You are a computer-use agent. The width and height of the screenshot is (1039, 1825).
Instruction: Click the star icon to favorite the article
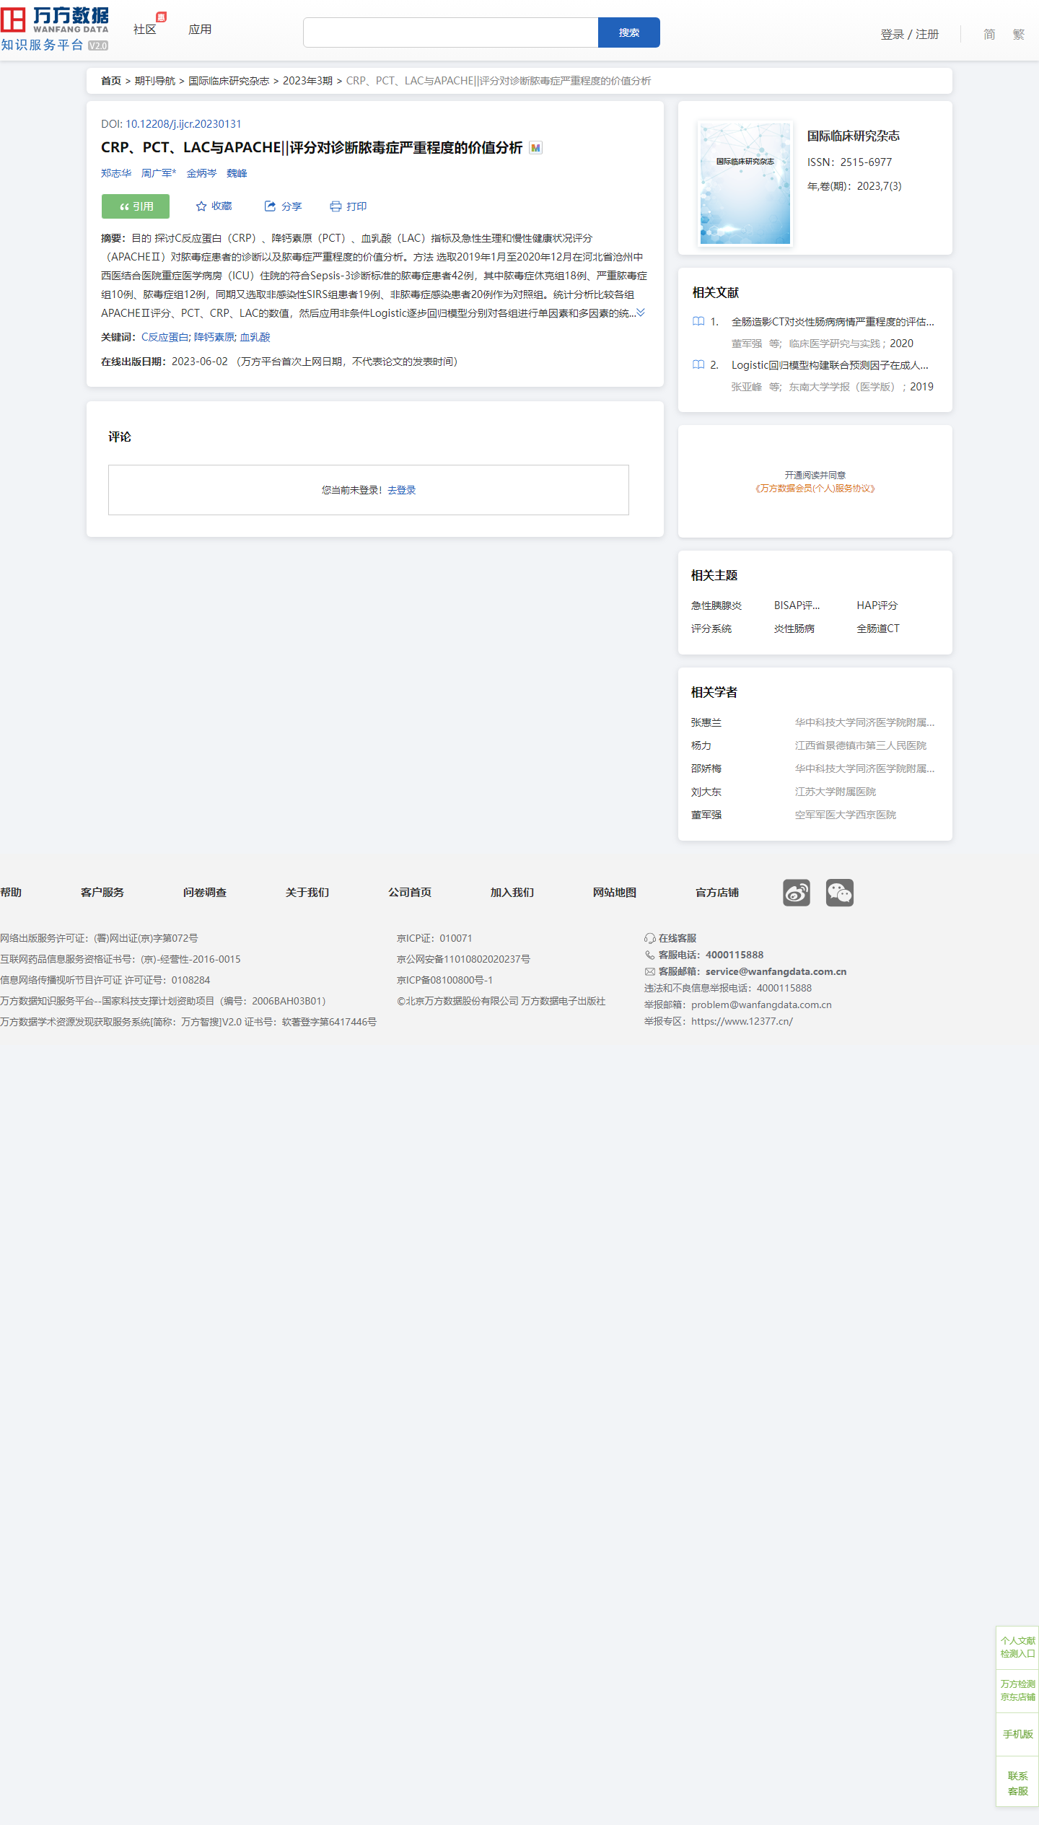click(x=201, y=206)
